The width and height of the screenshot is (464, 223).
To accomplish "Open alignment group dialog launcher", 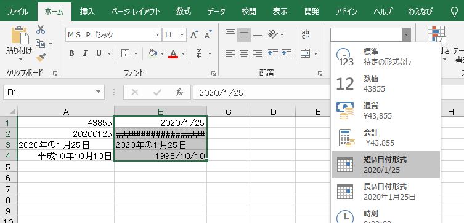I will [x=320, y=74].
